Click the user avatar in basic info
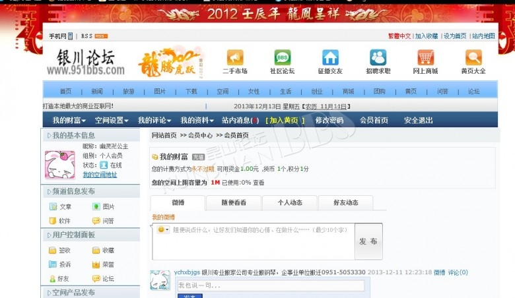The height and width of the screenshot is (298, 515). [x=60, y=165]
